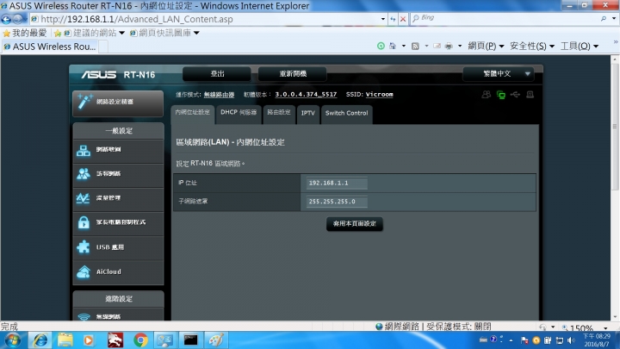Open the 網頁(P) Page menu
Image resolution: width=620 pixels, height=349 pixels.
pyautogui.click(x=486, y=46)
